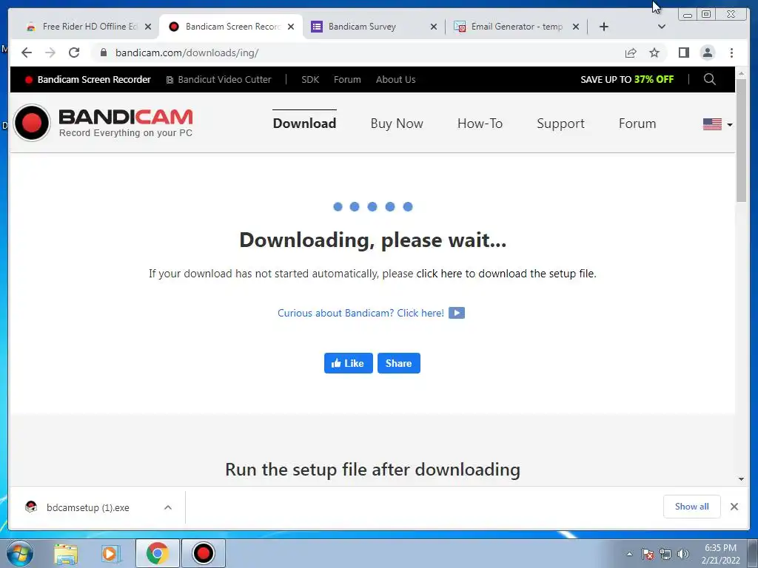Play the Curious about Bandicam video icon
Screen dimensions: 758x568
point(456,313)
